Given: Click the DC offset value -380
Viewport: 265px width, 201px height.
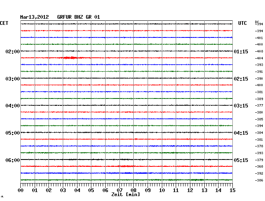Looking at the screenshot, I should (x=259, y=112).
